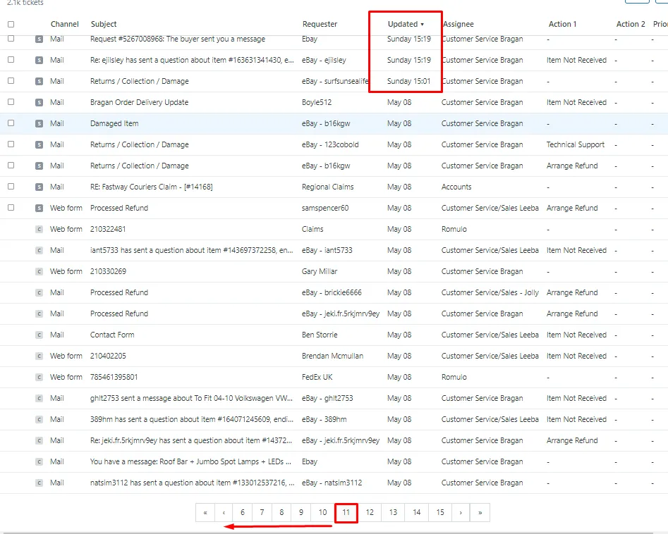The height and width of the screenshot is (534, 668).
Task: Go to page 14
Action: 417,512
